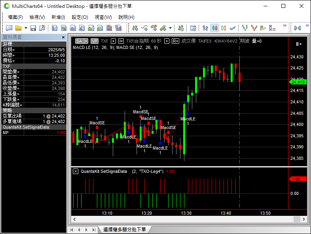Screen dimensions: 311x234
Task: Click chart horizontal scrollbar left arrow
Action: (x=74, y=219)
